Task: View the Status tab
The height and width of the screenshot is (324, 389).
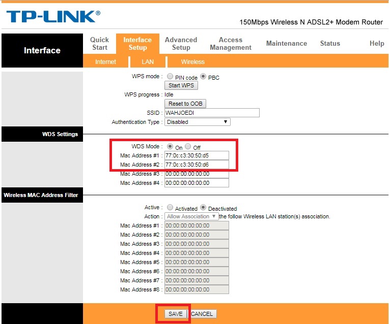Action: pos(330,43)
